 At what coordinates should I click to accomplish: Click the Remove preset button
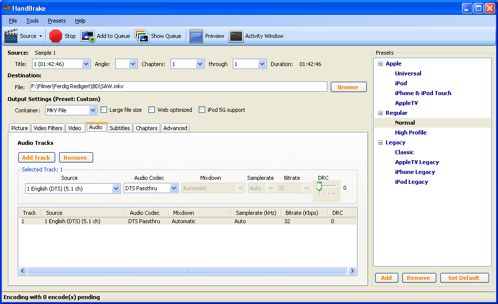[419, 278]
